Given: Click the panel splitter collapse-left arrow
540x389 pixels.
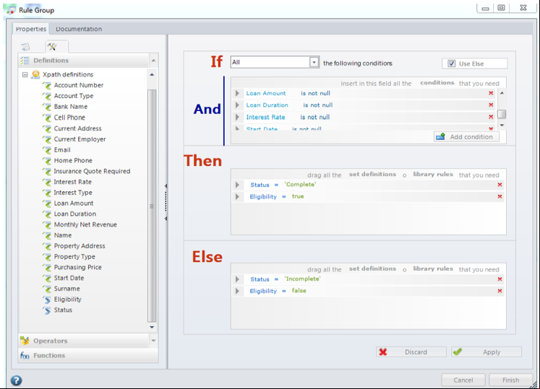Looking at the screenshot, I should point(166,186).
